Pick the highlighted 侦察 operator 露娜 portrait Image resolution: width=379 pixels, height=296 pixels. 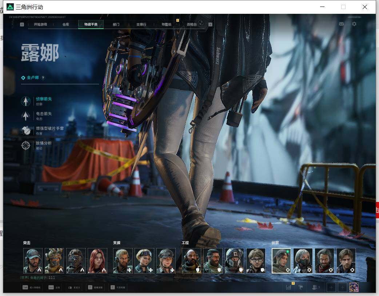pyautogui.click(x=282, y=261)
